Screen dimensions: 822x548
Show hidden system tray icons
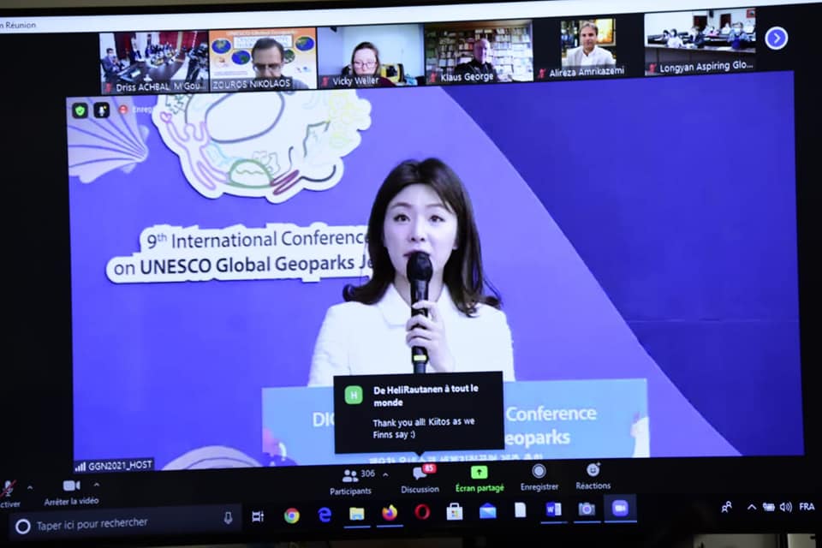tap(751, 507)
